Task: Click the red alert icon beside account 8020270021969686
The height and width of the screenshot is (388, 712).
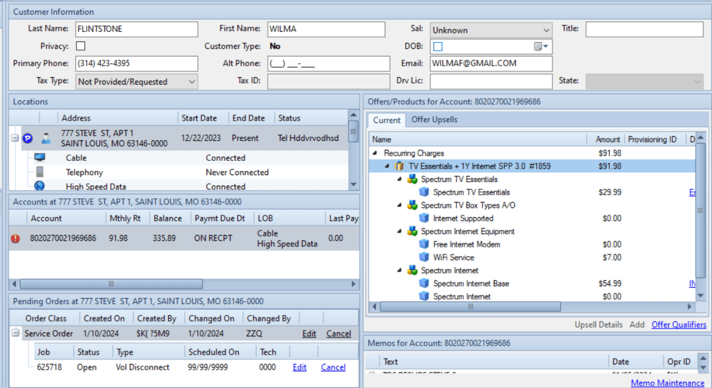Action: (x=16, y=238)
